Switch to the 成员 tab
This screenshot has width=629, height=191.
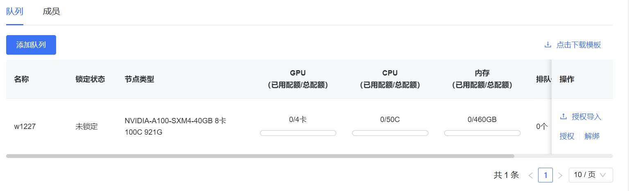pyautogui.click(x=51, y=11)
